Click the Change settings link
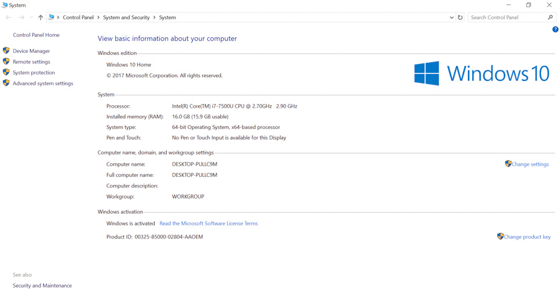560x297 pixels. [530, 164]
